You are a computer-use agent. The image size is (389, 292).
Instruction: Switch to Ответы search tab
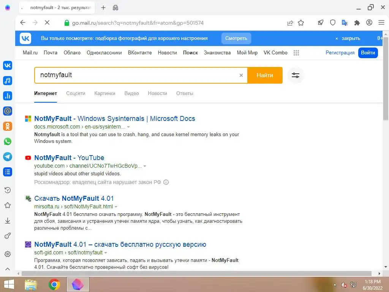click(185, 94)
